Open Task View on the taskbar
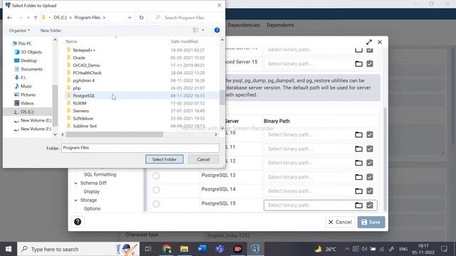 (148, 249)
